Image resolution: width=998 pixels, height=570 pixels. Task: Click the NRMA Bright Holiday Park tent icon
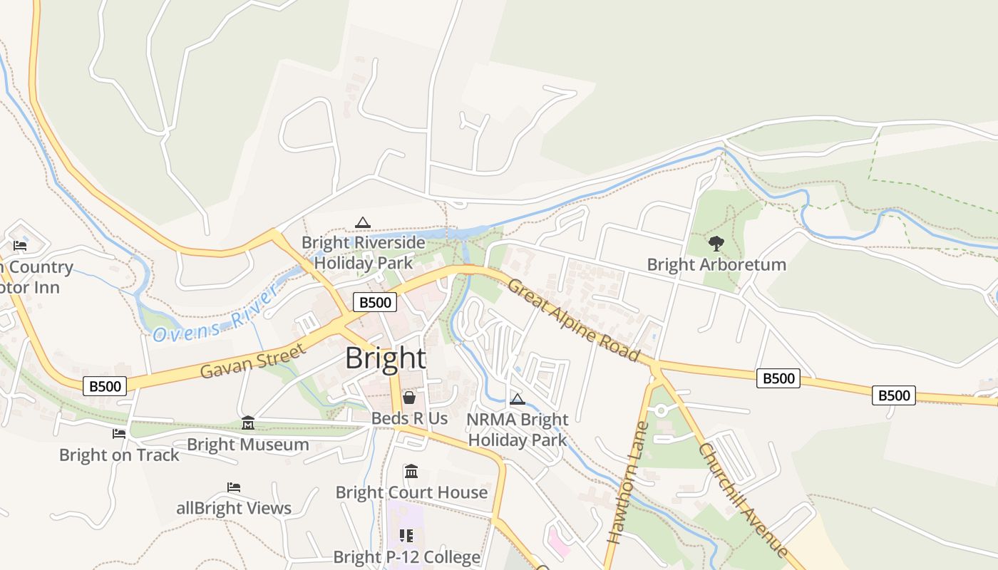(518, 399)
